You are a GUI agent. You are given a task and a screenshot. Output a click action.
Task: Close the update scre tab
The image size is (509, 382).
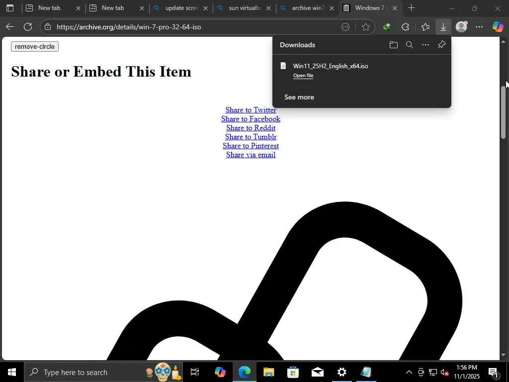[x=205, y=8]
